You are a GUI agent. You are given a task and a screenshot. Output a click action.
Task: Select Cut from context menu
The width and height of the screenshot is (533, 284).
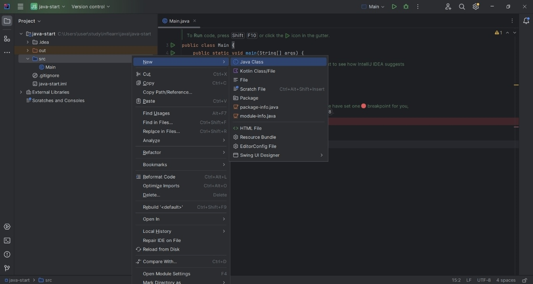(181, 74)
